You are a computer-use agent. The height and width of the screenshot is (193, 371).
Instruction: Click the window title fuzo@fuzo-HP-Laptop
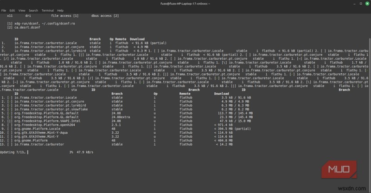click(x=185, y=4)
